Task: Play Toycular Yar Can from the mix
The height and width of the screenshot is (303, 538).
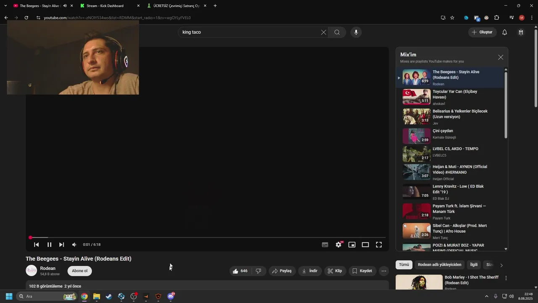Action: coord(450,97)
